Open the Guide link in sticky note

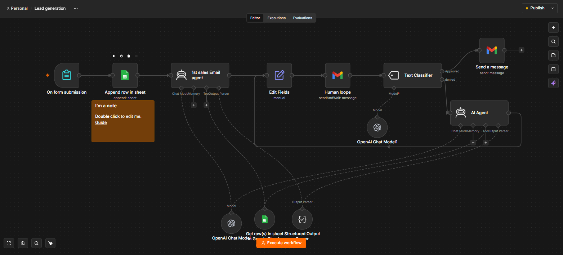pyautogui.click(x=101, y=122)
